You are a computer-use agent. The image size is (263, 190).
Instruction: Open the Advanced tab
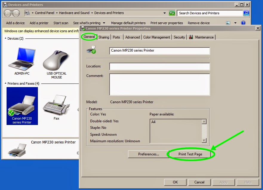(133, 37)
